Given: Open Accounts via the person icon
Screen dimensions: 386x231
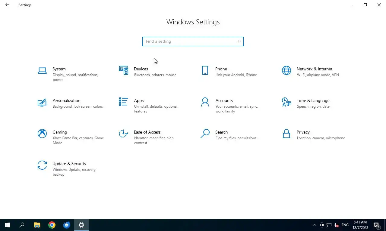Looking at the screenshot, I should point(205,102).
